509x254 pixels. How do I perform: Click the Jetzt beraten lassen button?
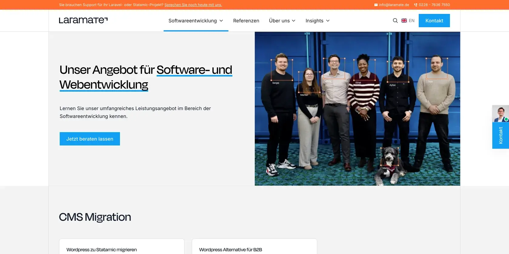point(90,139)
